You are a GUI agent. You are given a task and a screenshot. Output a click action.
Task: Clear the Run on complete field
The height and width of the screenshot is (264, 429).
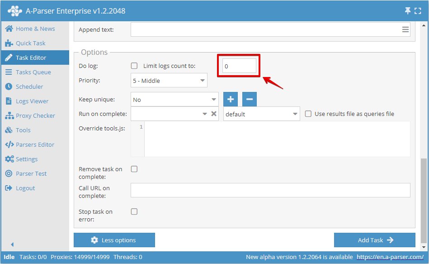(x=214, y=114)
